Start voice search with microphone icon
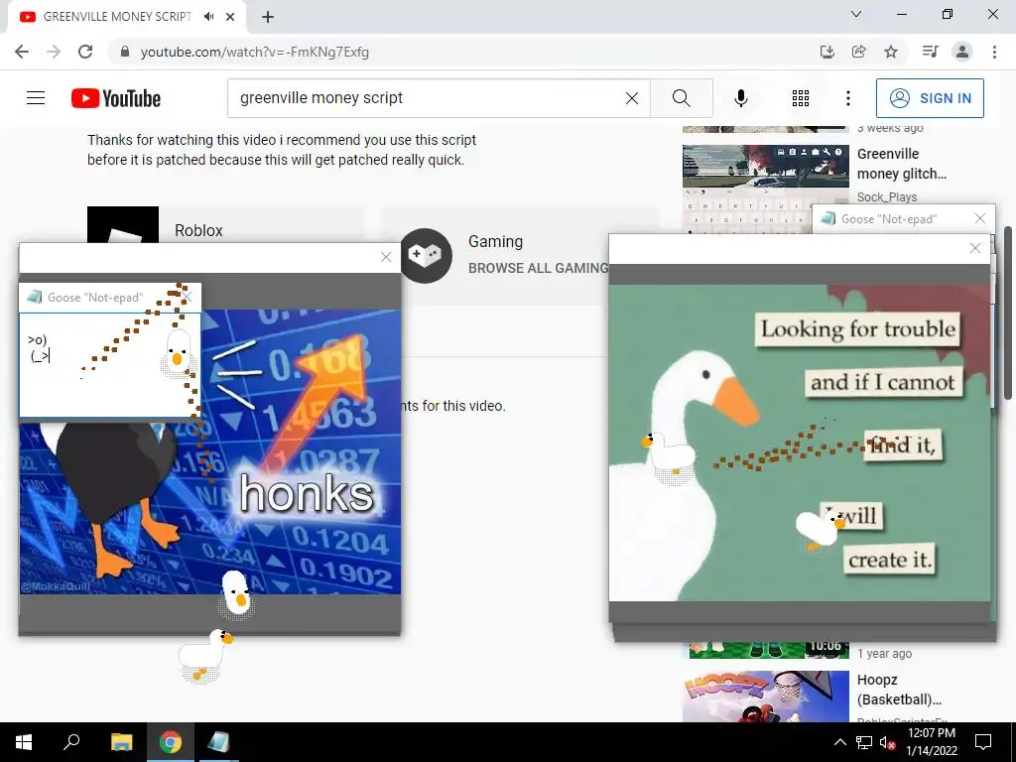1016x762 pixels. (740, 98)
